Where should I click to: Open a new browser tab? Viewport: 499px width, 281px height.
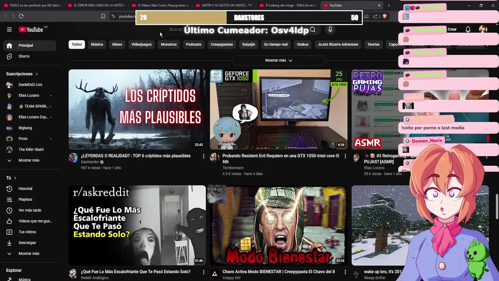click(389, 5)
